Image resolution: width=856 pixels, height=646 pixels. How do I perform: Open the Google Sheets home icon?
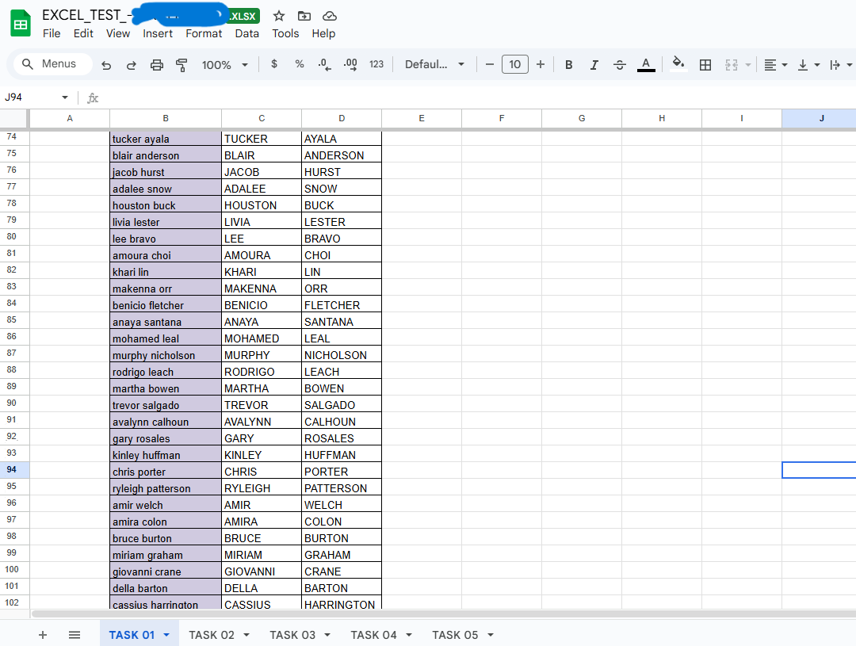[21, 24]
